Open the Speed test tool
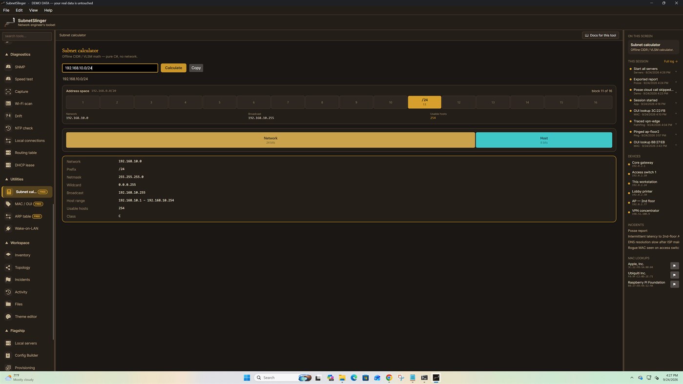Viewport: 683px width, 384px height. [27, 79]
